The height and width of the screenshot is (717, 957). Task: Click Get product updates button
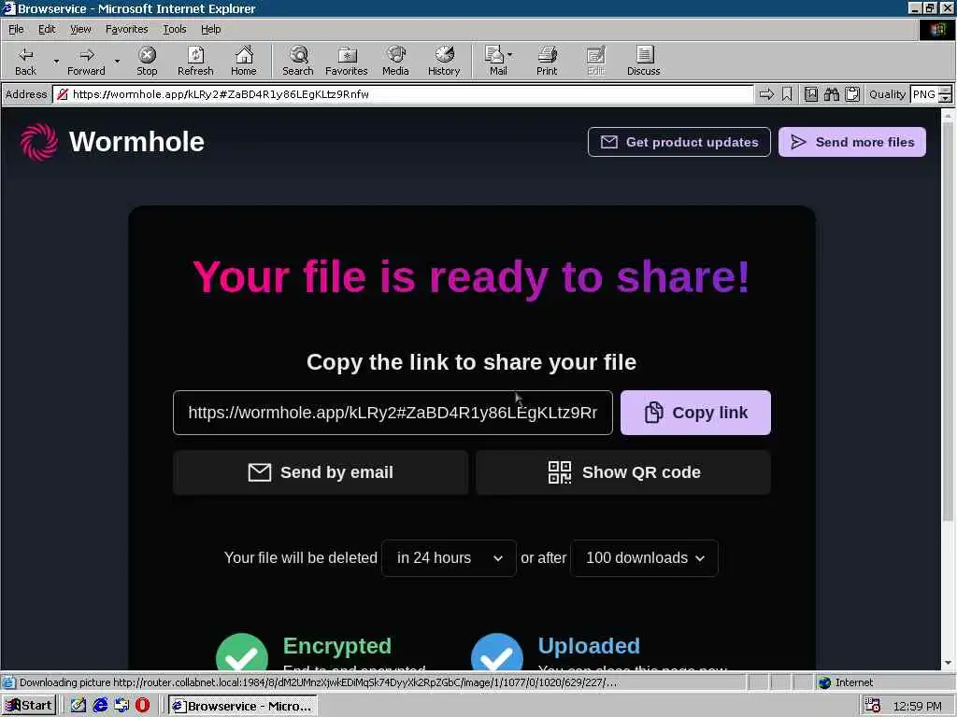[679, 142]
